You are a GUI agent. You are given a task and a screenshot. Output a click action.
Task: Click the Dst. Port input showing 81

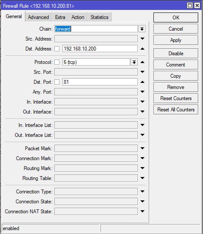(x=100, y=82)
